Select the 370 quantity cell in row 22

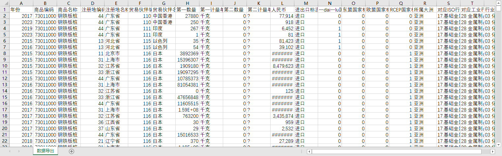coord(187,141)
